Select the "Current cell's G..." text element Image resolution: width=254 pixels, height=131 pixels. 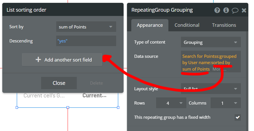(44, 95)
